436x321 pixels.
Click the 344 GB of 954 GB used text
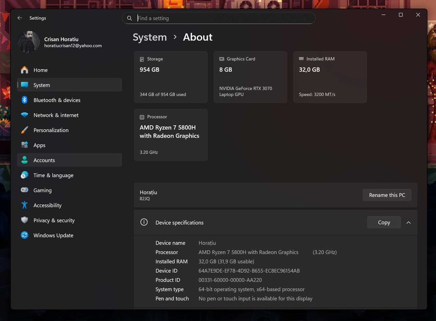(x=163, y=94)
